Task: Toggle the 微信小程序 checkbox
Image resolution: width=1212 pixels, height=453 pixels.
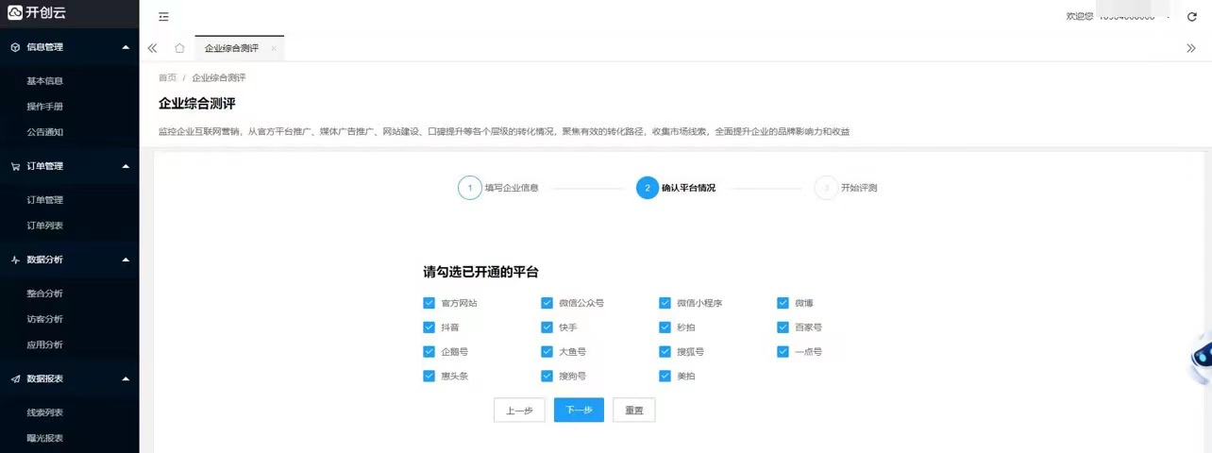Action: (665, 303)
